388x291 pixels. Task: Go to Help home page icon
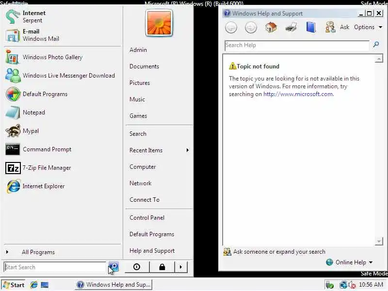coord(271,27)
